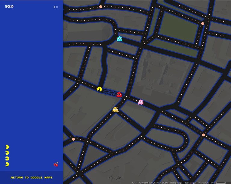Click the Kartendaten copyright text
Screen dimensions: 231x184
point(157,183)
